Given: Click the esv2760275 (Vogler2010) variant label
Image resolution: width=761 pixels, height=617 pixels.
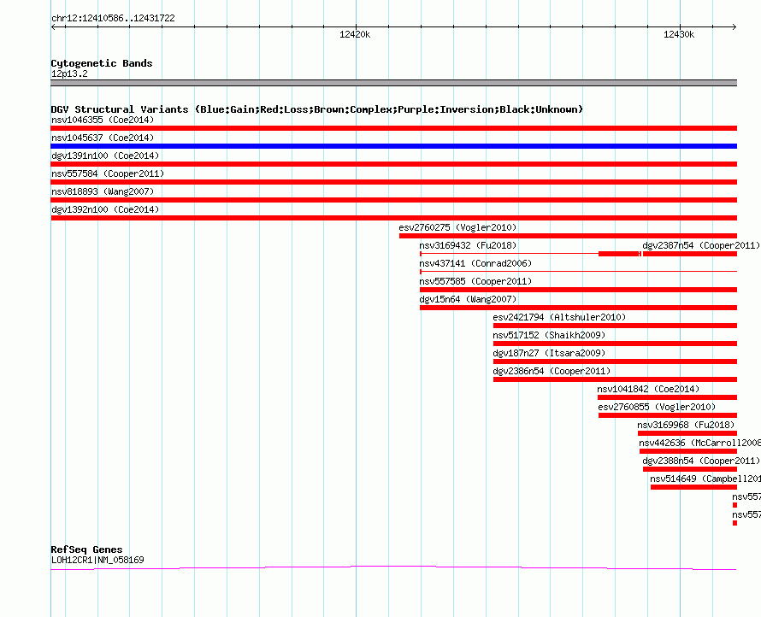Looking at the screenshot, I should pyautogui.click(x=457, y=227).
